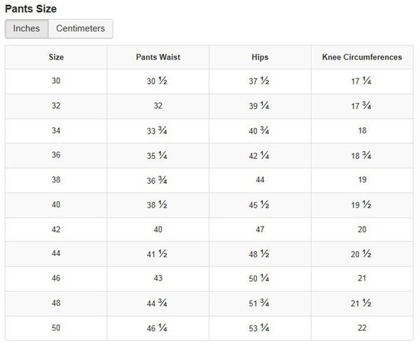
Task: Select the size 48 row cell
Action: click(56, 304)
